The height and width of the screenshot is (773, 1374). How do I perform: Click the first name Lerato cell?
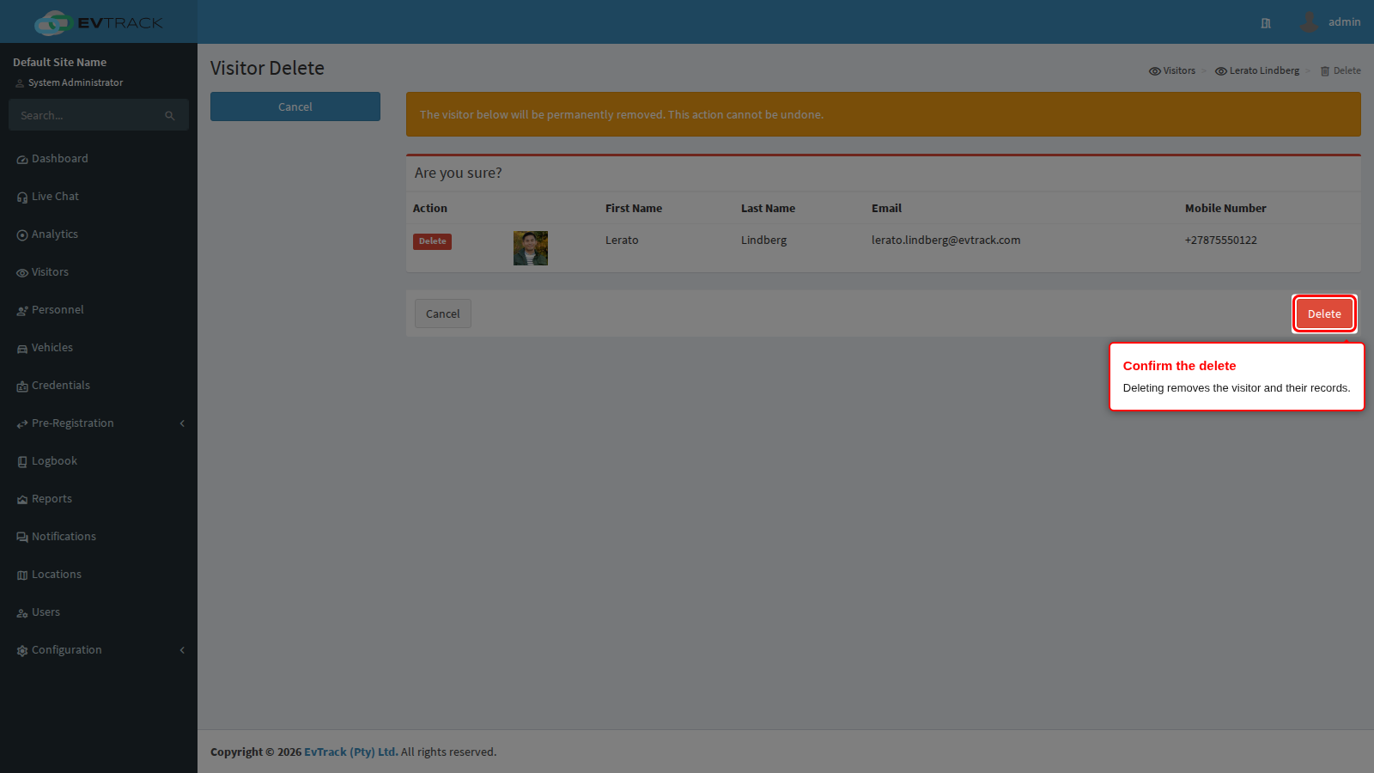[622, 240]
